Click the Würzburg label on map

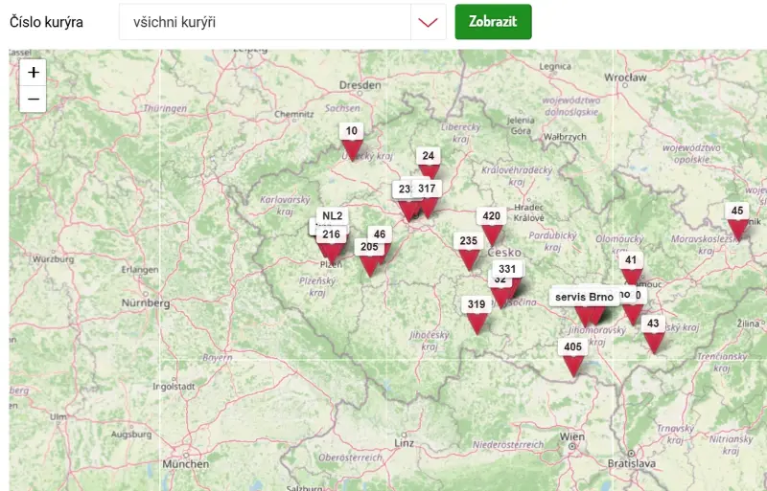point(54,259)
